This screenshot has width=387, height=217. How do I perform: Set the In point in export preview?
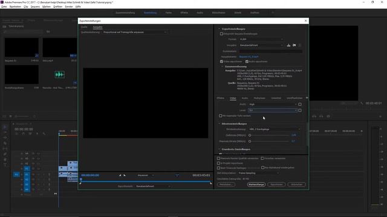pyautogui.click(x=120, y=175)
